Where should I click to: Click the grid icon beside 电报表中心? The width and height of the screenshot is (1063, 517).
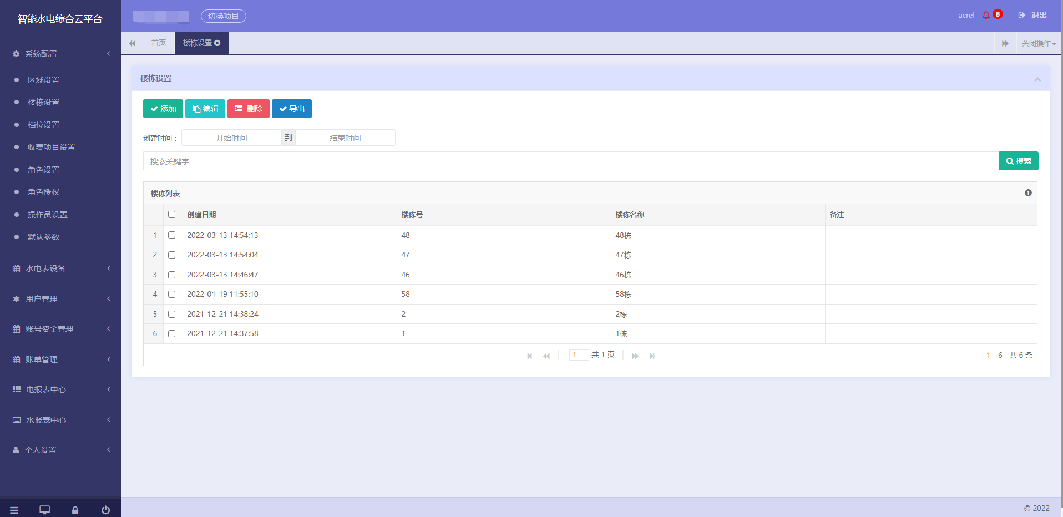pos(17,389)
